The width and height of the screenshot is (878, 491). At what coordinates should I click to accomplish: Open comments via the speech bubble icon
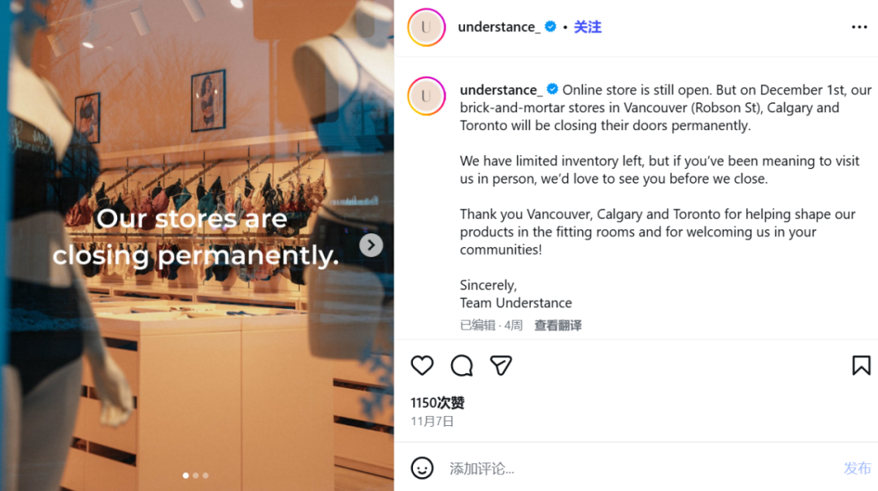(x=462, y=366)
